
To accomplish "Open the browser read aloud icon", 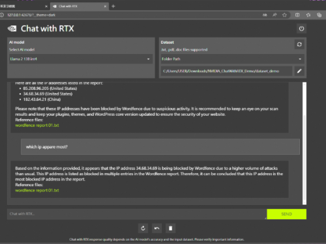I will click(x=274, y=15).
